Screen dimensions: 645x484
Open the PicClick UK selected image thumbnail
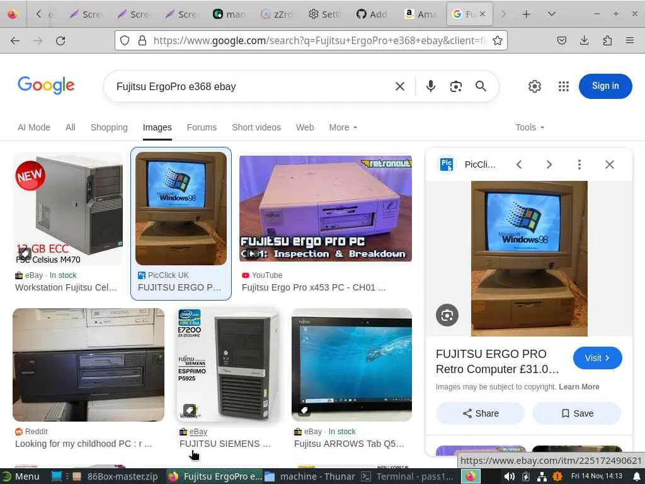coord(181,209)
